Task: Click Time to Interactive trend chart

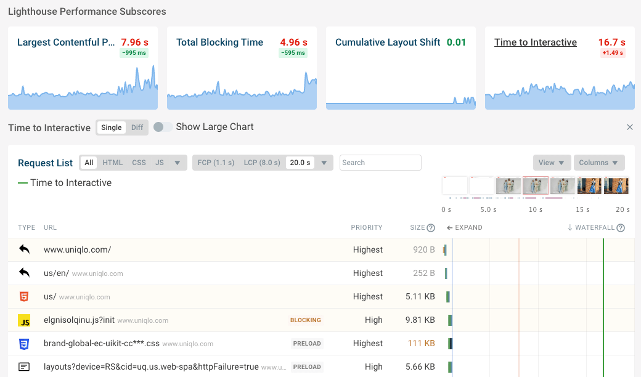Action: [560, 95]
